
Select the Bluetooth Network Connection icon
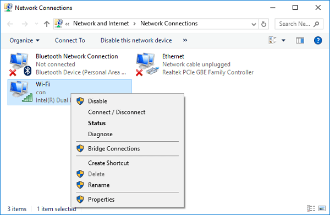pos(20,64)
